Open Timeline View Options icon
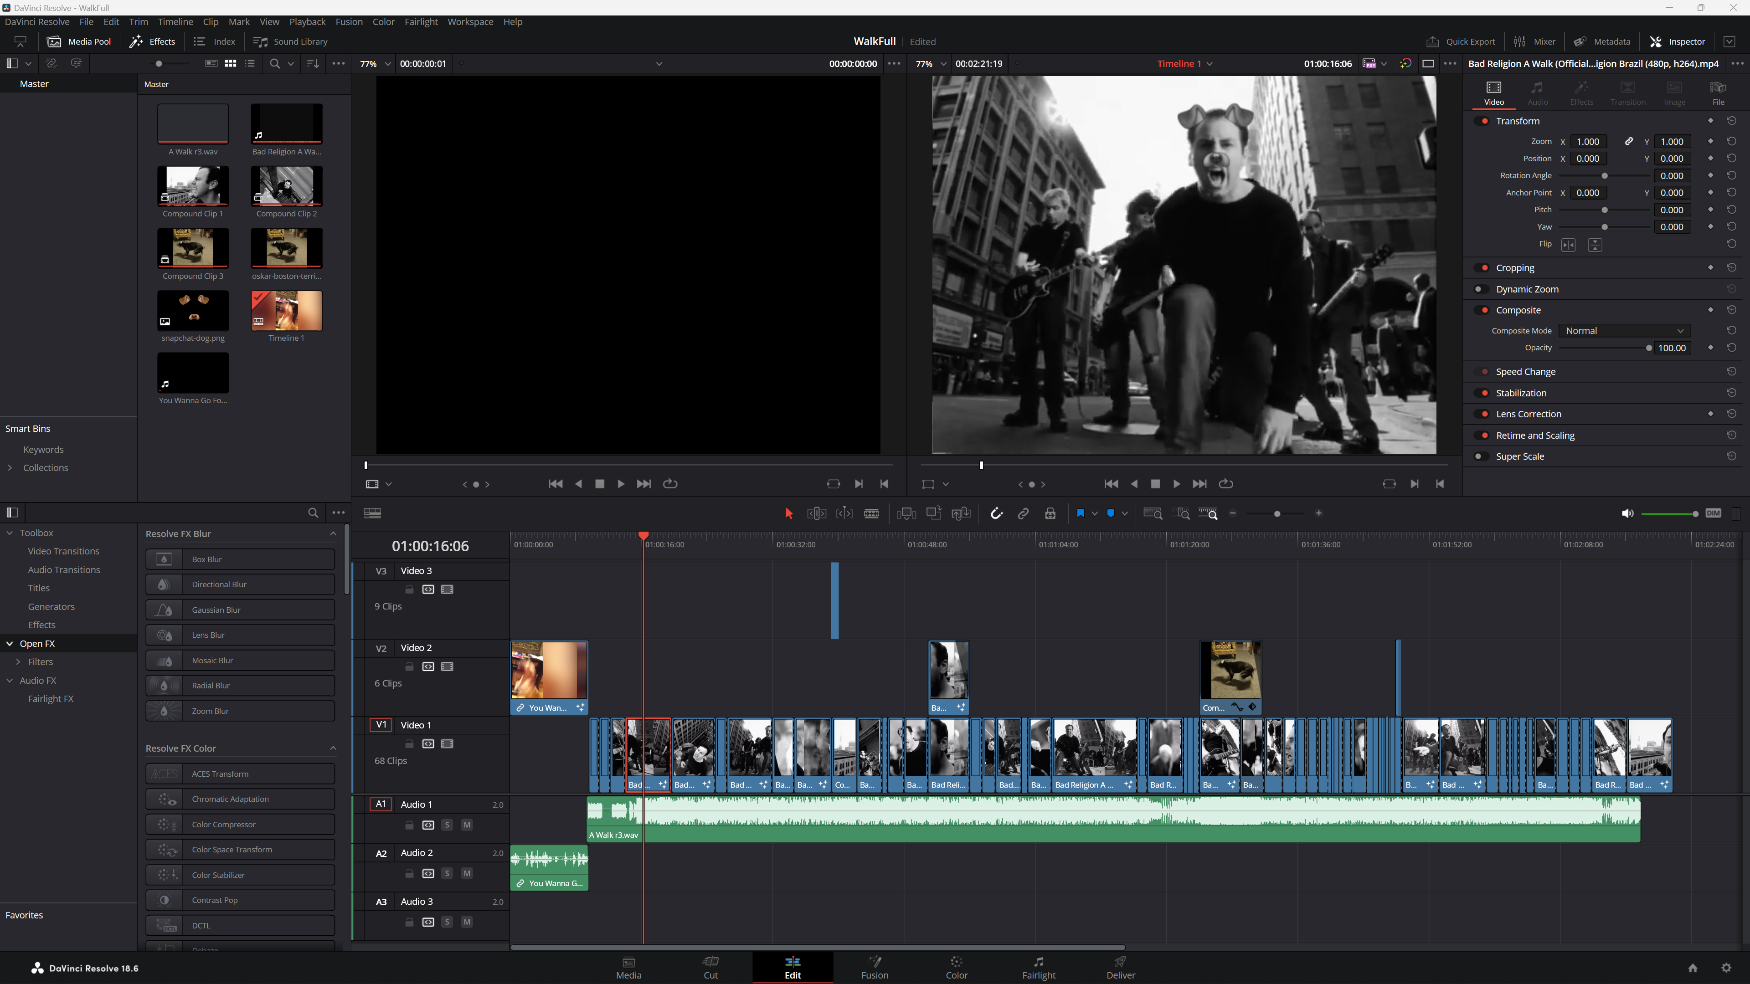 372,513
